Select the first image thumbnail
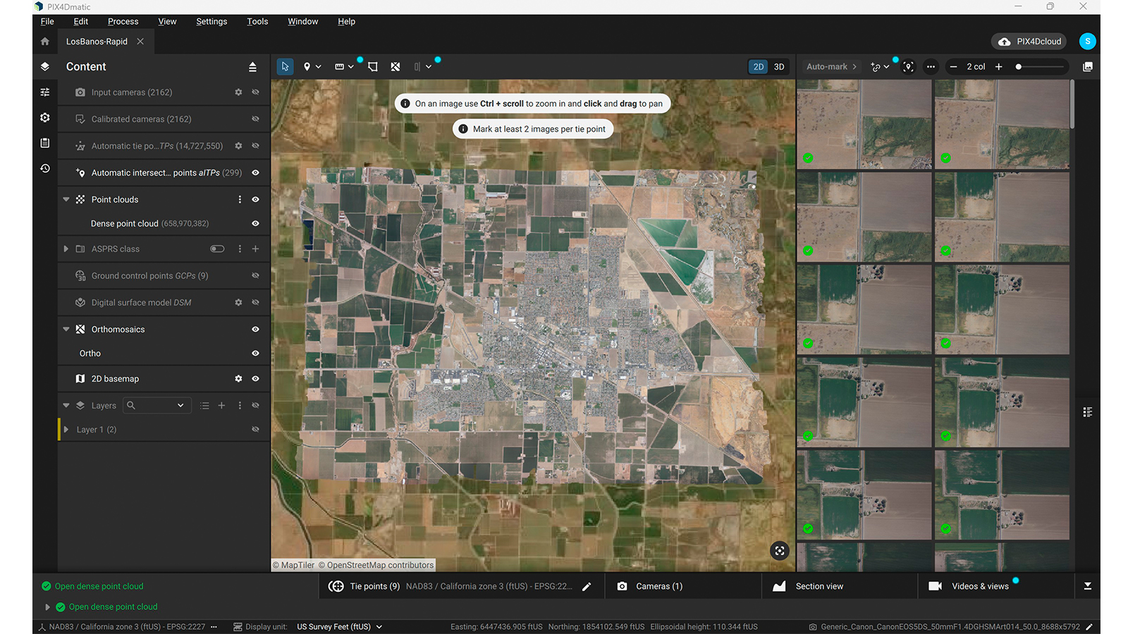This screenshot has width=1128, height=634. click(x=864, y=124)
